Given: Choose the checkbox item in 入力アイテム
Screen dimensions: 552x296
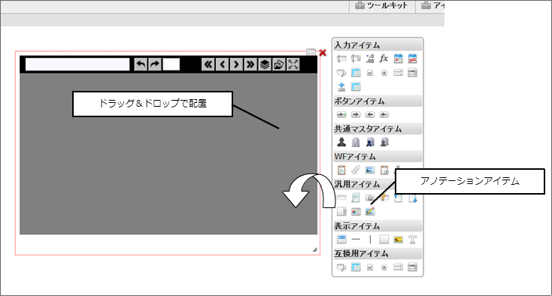Looking at the screenshot, I should click(x=370, y=73).
